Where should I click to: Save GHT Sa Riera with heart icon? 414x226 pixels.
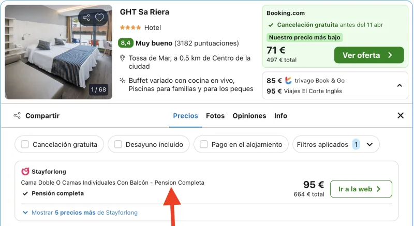click(99, 18)
